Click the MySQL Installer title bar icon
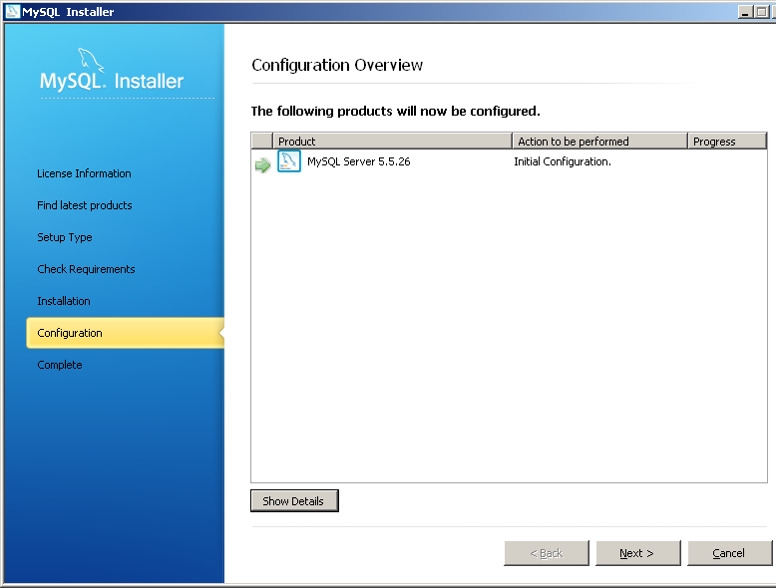 pyautogui.click(x=12, y=11)
